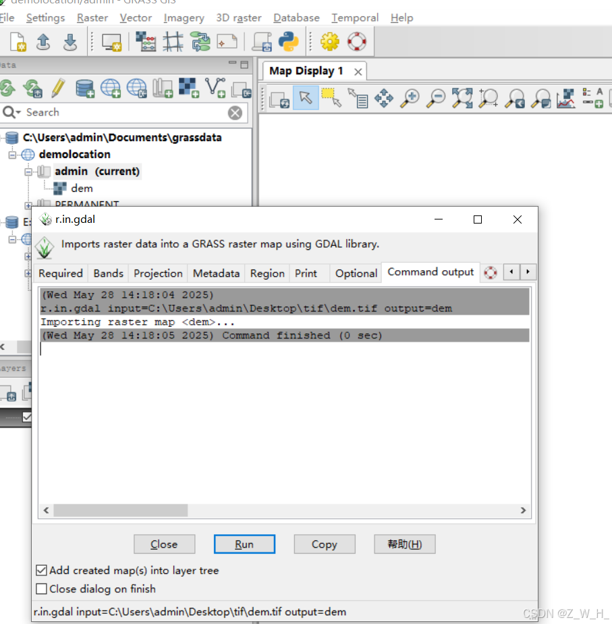Import raster data icon in Data toolbar
The width and height of the screenshot is (612, 624).
click(189, 88)
